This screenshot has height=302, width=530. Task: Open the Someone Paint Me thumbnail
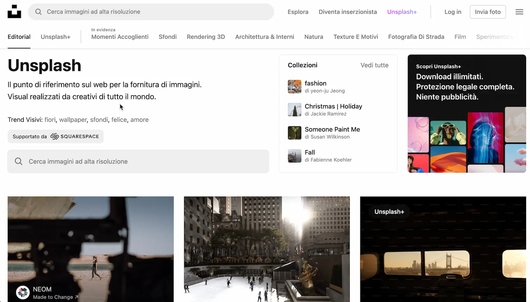pos(295,133)
